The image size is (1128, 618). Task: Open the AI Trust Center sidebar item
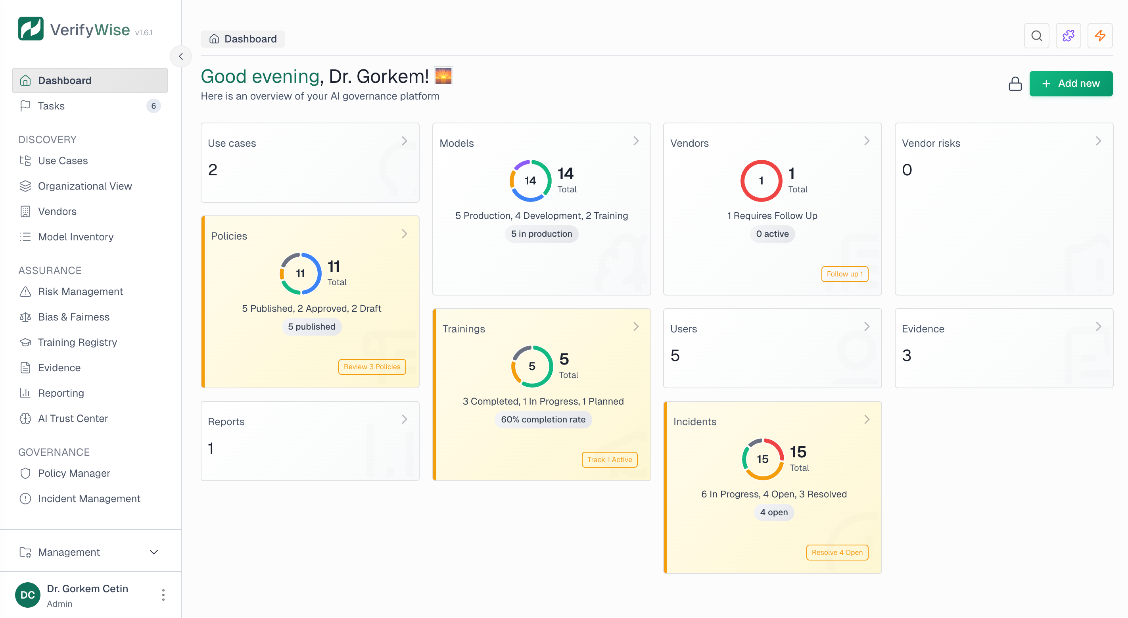73,418
